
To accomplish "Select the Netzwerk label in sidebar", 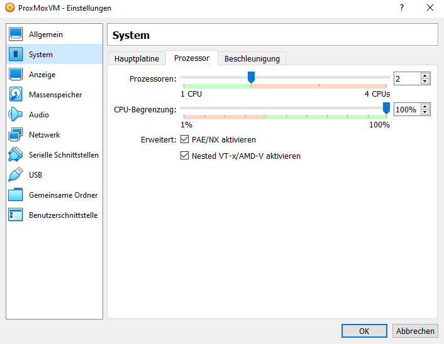I will click(x=45, y=135).
